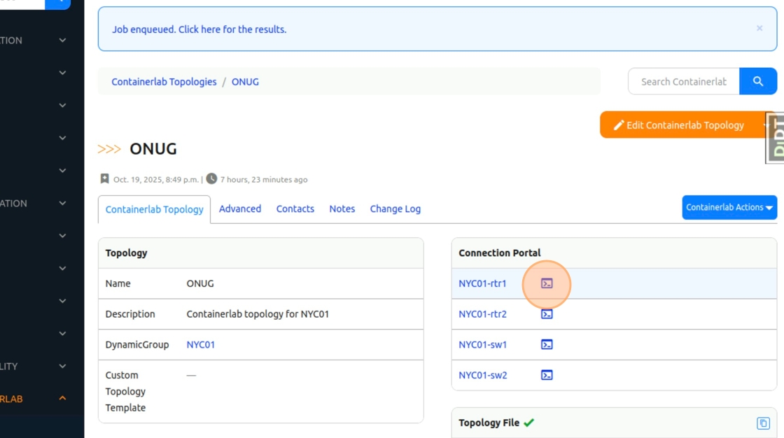Click the pencil icon on Edit Containerlab Topology

point(618,125)
